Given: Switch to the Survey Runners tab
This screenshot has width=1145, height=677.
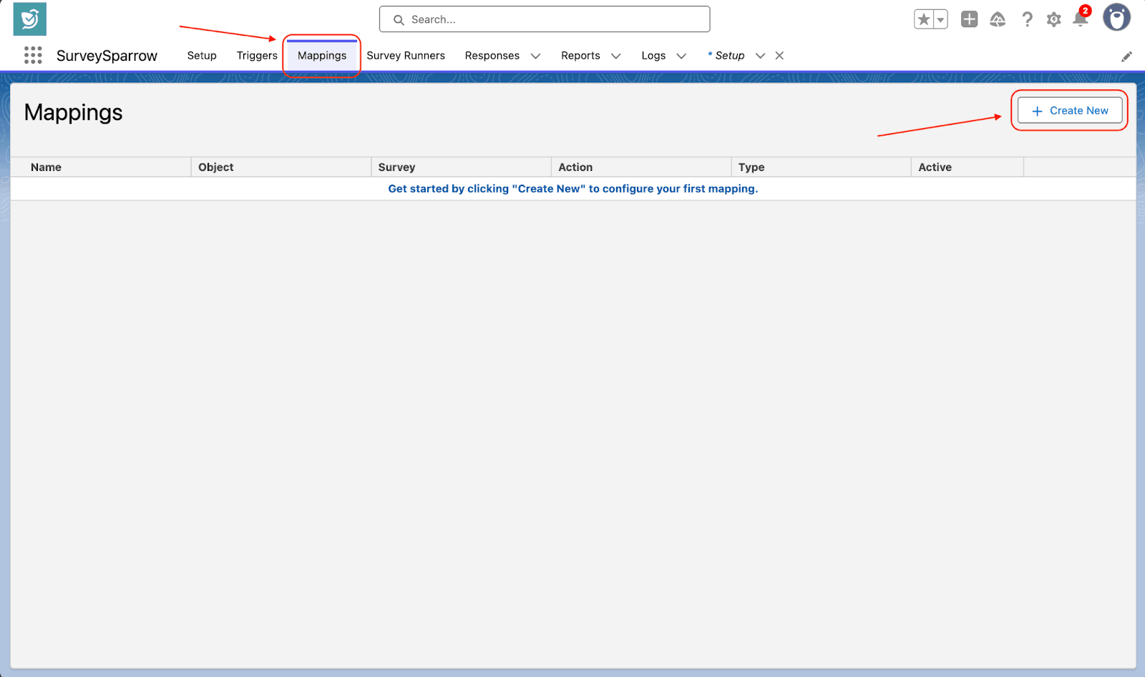Looking at the screenshot, I should click(x=406, y=56).
